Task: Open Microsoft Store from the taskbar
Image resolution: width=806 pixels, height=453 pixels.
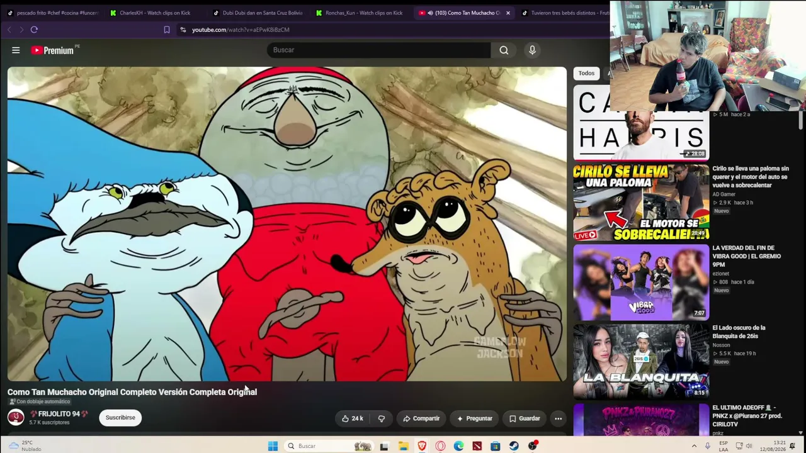Action: coord(496,446)
